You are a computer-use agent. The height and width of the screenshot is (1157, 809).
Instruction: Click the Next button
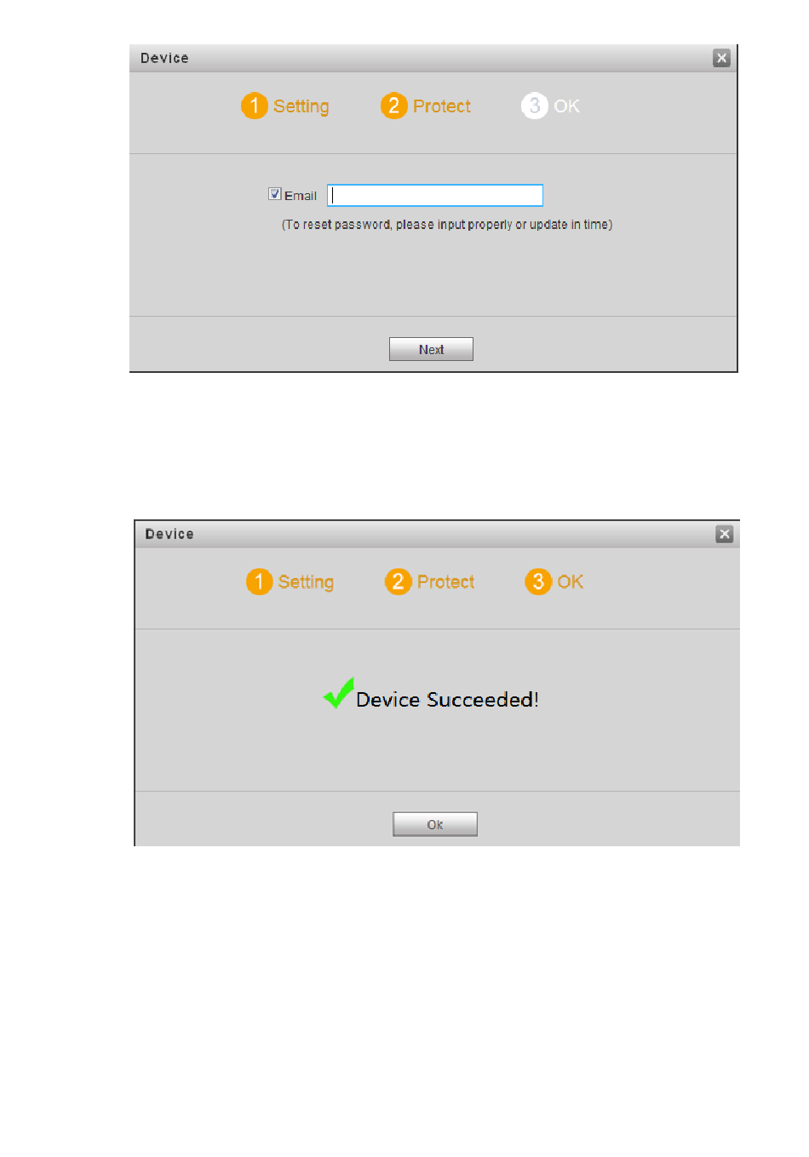click(x=431, y=349)
